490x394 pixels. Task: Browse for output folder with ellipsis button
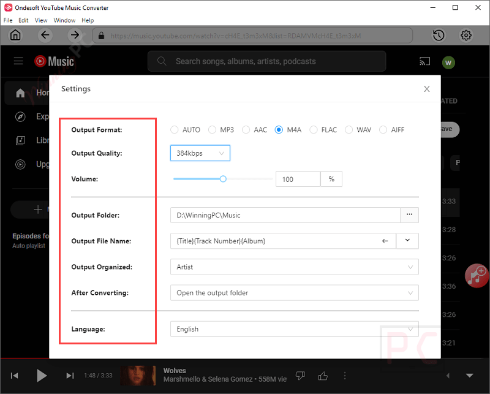click(x=409, y=215)
